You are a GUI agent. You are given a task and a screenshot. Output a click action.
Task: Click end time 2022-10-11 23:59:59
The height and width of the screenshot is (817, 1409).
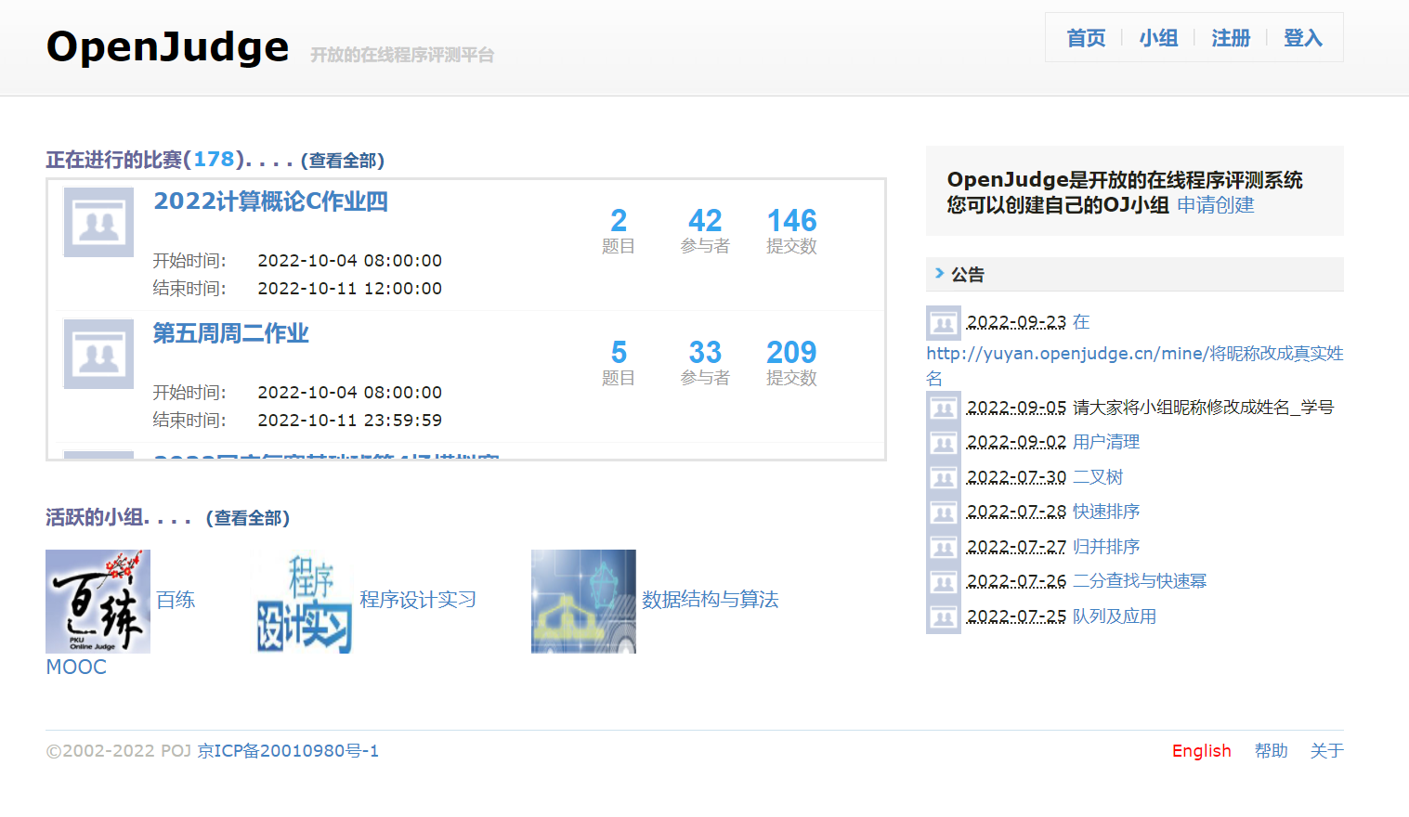(349, 421)
